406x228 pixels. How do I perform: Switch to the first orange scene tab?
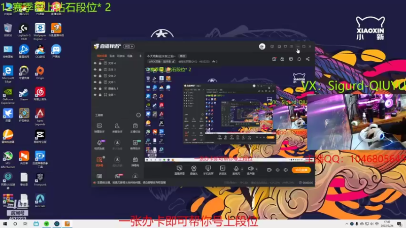coord(102,56)
